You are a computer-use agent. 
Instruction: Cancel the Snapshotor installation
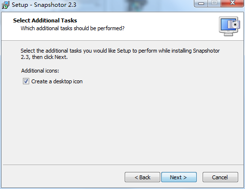tap(220, 177)
